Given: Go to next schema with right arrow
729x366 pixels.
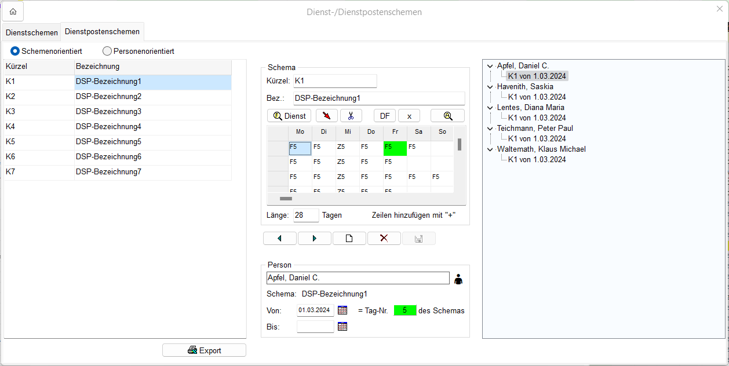Looking at the screenshot, I should [x=314, y=239].
